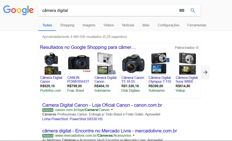Click the Sony W800 camera image

click(188, 64)
